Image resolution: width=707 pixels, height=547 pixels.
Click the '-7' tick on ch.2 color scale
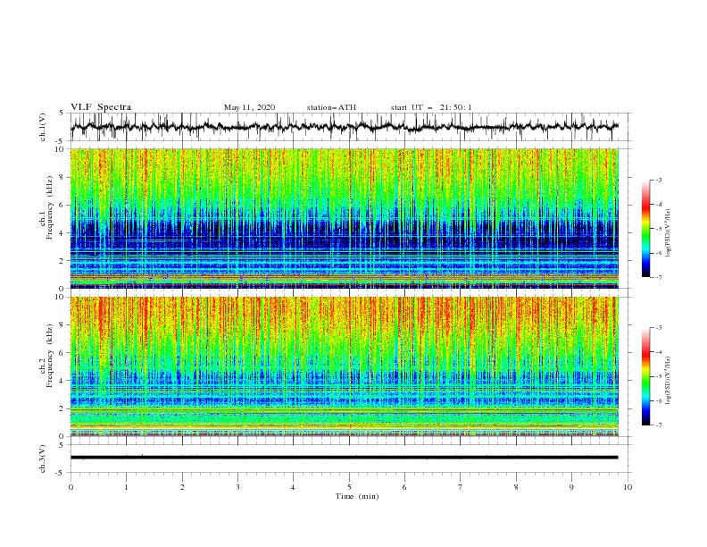pyautogui.click(x=659, y=425)
